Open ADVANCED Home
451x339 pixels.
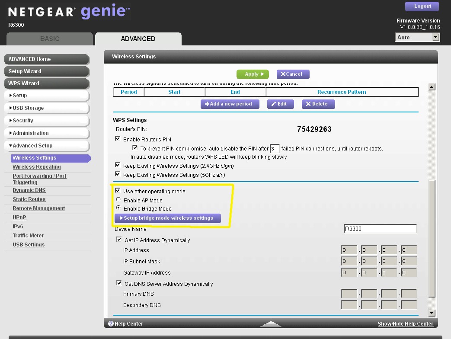pyautogui.click(x=47, y=59)
